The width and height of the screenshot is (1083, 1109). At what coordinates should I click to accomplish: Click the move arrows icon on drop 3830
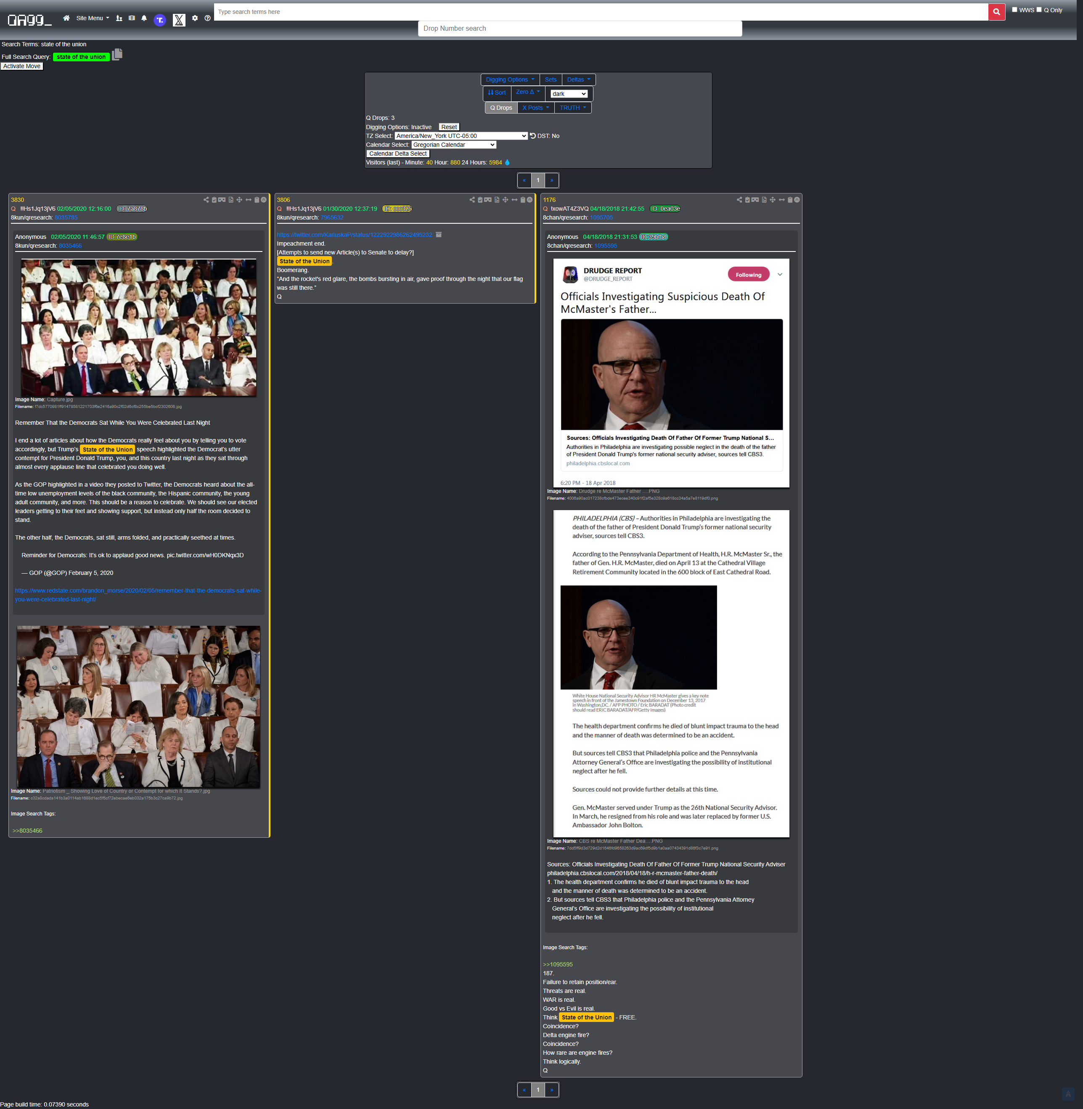click(239, 200)
